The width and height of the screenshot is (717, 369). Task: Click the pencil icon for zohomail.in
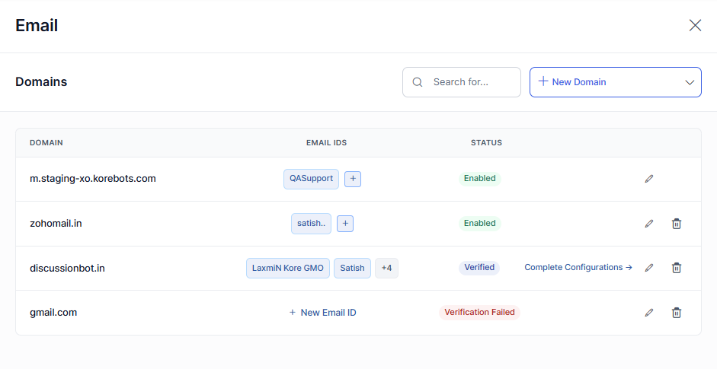pyautogui.click(x=649, y=224)
